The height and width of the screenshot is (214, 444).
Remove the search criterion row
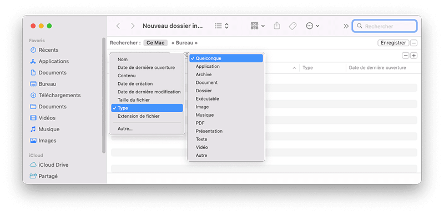[x=406, y=56]
